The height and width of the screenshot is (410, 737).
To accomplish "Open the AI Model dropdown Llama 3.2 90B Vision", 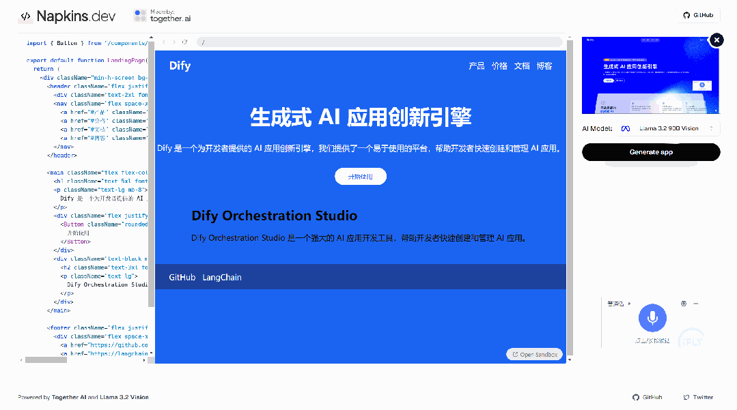I will point(668,128).
